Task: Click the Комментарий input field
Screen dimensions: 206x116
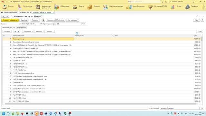Action: [80, 108]
